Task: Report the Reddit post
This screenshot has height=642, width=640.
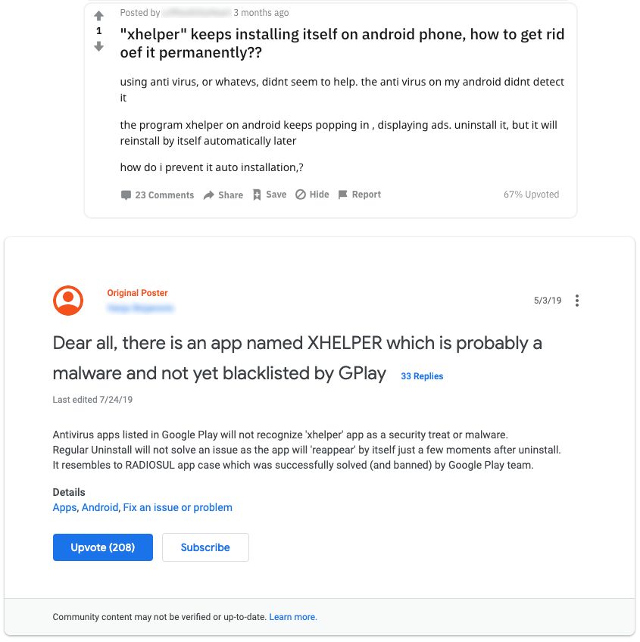Action: click(360, 195)
